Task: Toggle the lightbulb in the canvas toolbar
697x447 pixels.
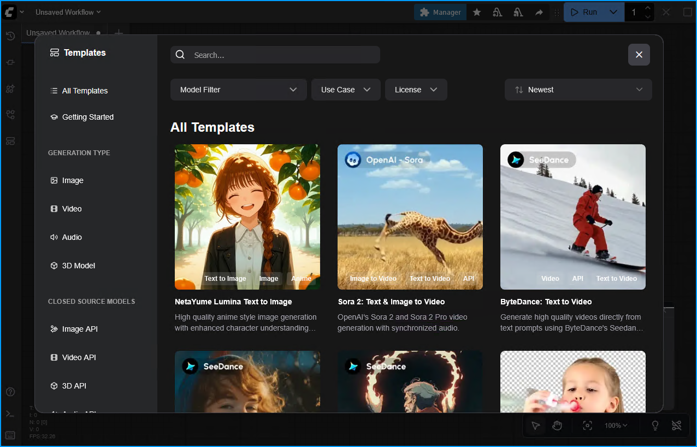Action: (x=655, y=425)
